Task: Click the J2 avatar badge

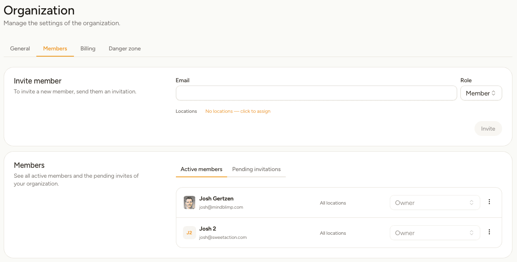Action: pyautogui.click(x=190, y=233)
